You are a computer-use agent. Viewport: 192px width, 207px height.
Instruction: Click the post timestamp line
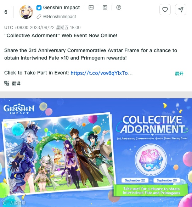coord(43,28)
